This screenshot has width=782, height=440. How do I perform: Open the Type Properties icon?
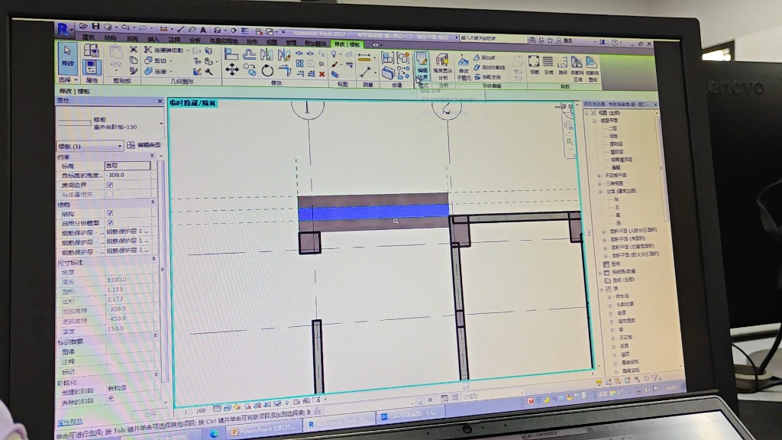point(92,50)
